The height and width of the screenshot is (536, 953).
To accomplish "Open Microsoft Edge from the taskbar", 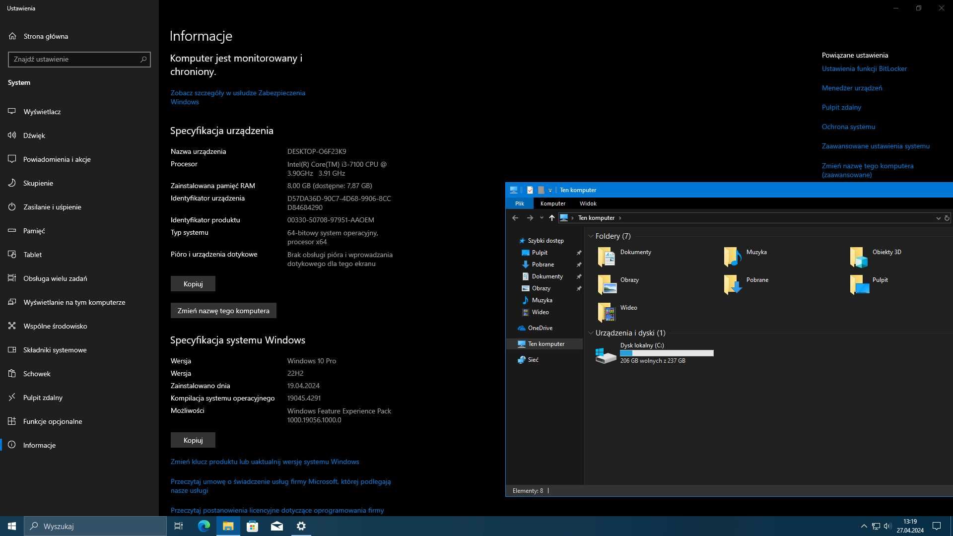I will 204,526.
